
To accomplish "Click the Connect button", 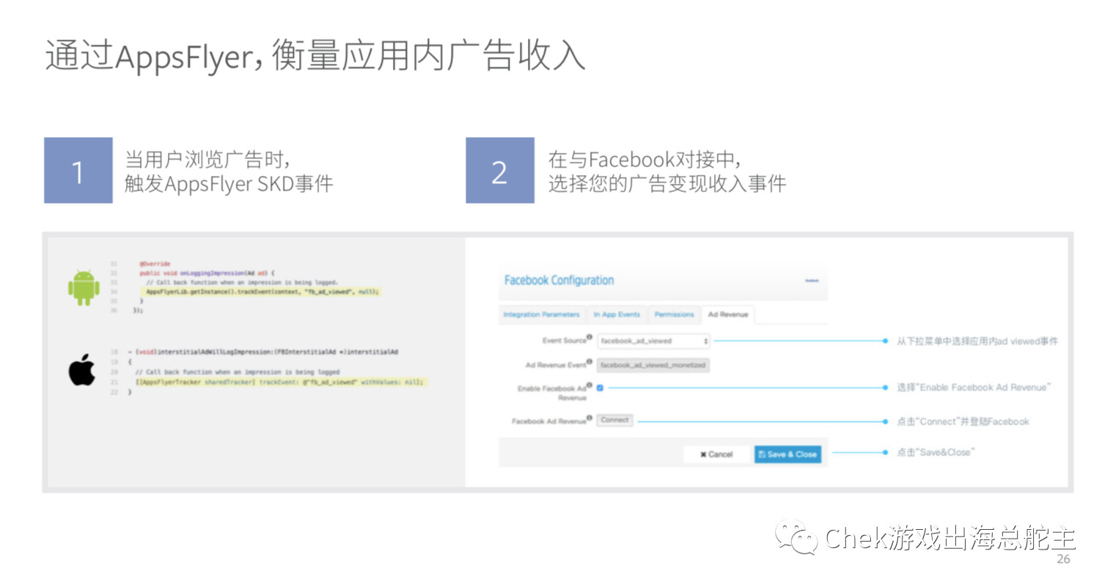I will pos(614,420).
